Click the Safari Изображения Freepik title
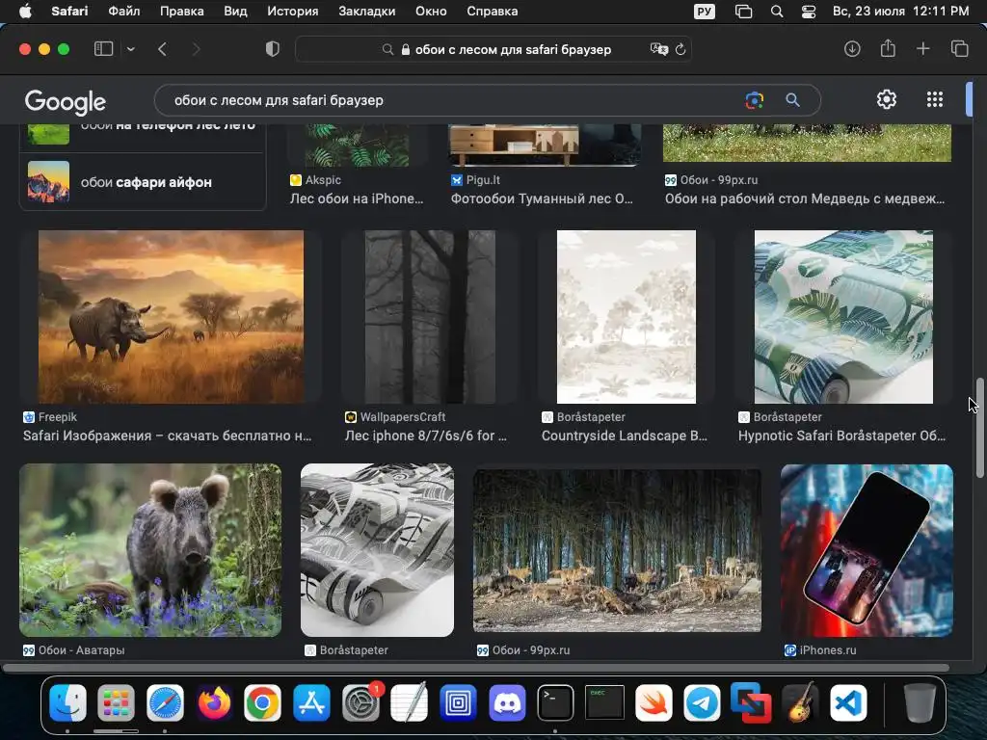This screenshot has width=987, height=740. pos(168,436)
